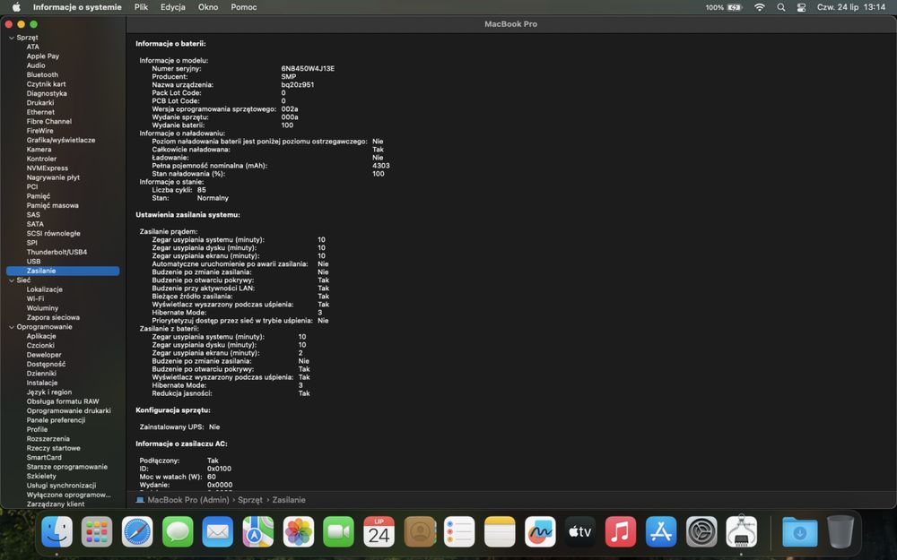Collapse the Sprzęt section

coord(12,38)
